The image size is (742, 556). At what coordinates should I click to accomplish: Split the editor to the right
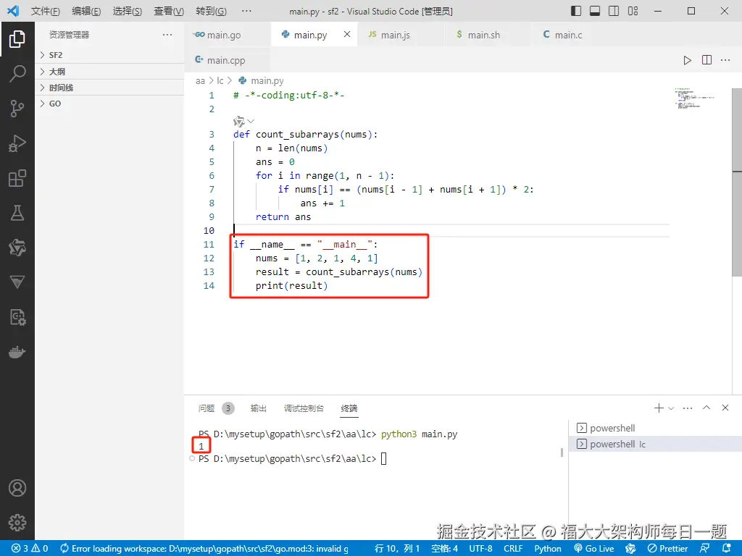pos(706,60)
